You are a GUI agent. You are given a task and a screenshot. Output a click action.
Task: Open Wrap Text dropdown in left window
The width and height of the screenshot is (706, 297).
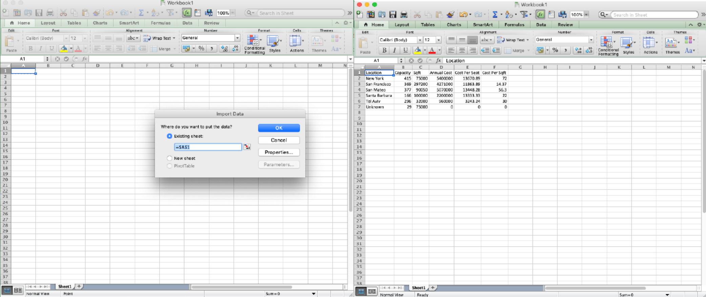pos(174,38)
